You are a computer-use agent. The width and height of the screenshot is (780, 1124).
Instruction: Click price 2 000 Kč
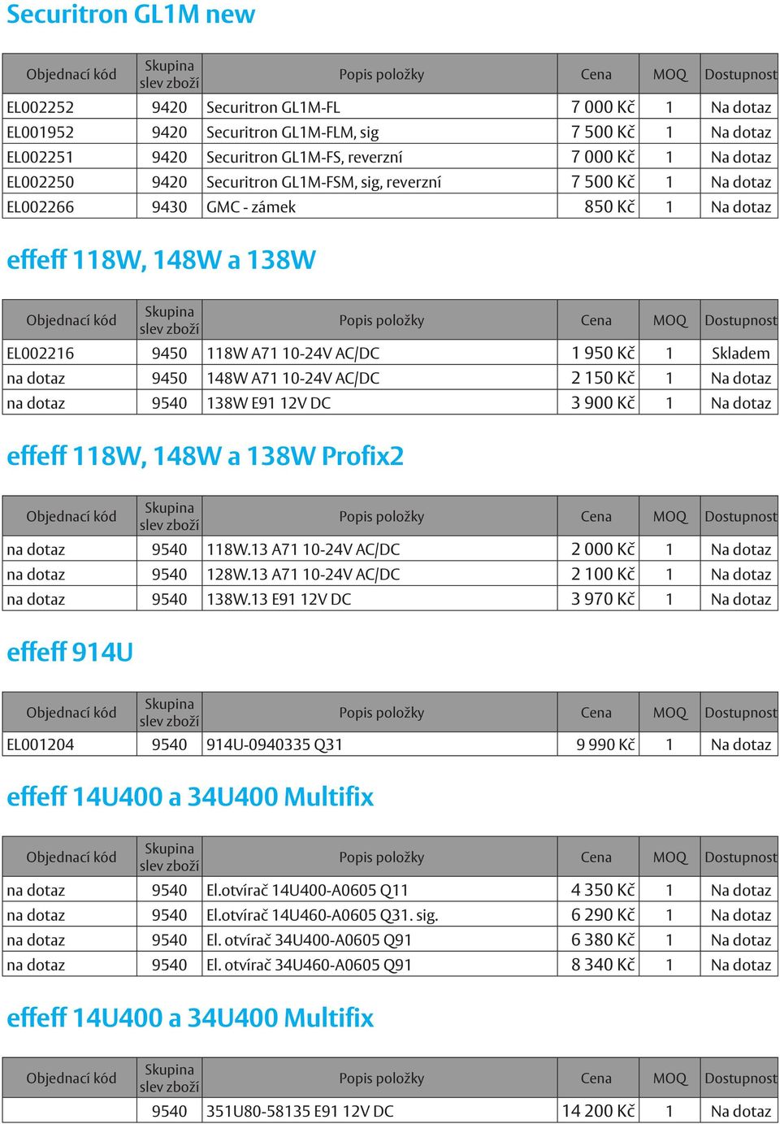point(603,550)
